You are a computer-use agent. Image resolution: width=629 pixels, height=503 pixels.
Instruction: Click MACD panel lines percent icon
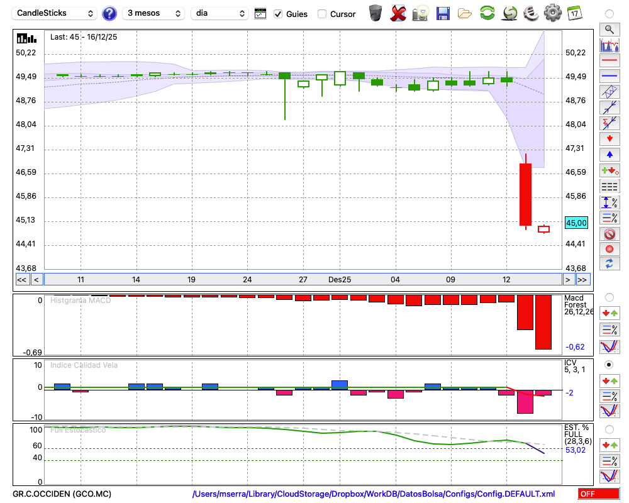point(610,329)
